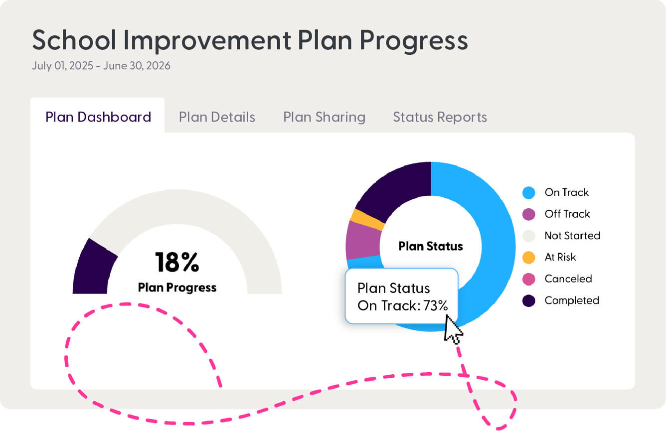The image size is (667, 436).
Task: Click the Not Started legend color dot
Action: coord(528,236)
